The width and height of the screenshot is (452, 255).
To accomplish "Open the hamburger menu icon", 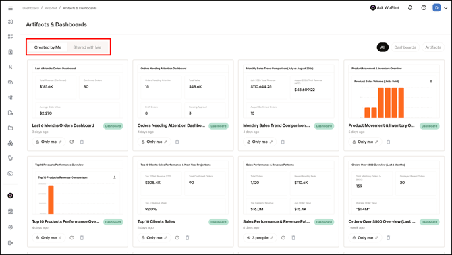I will click(x=10, y=8).
